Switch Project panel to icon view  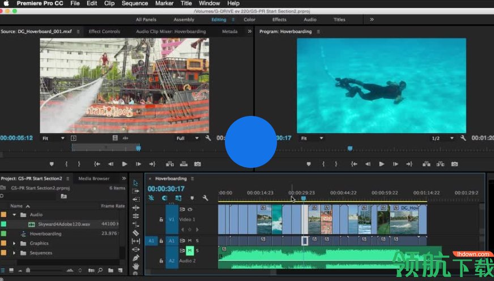[x=11, y=270]
